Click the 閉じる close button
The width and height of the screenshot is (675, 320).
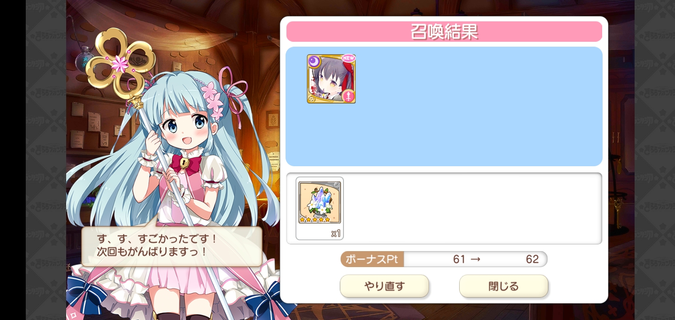[504, 286]
